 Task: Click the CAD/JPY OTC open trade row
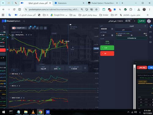click(x=132, y=34)
